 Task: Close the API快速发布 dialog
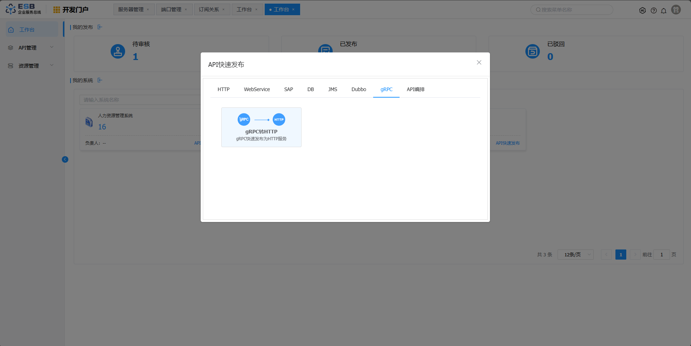pos(479,63)
